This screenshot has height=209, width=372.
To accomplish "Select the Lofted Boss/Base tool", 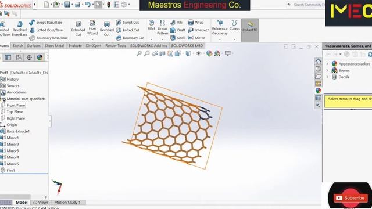I will (46, 30).
